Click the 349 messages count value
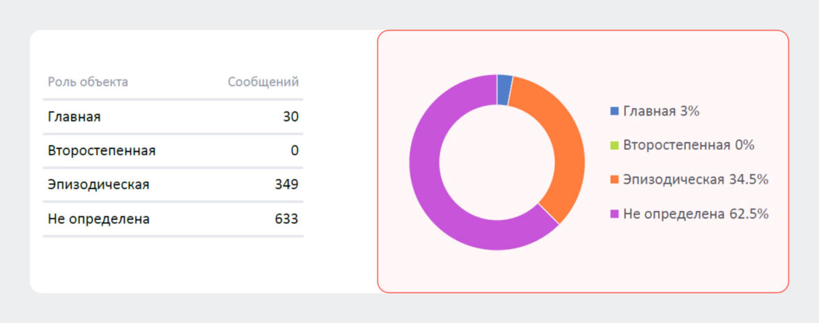819x323 pixels. pyautogui.click(x=286, y=184)
